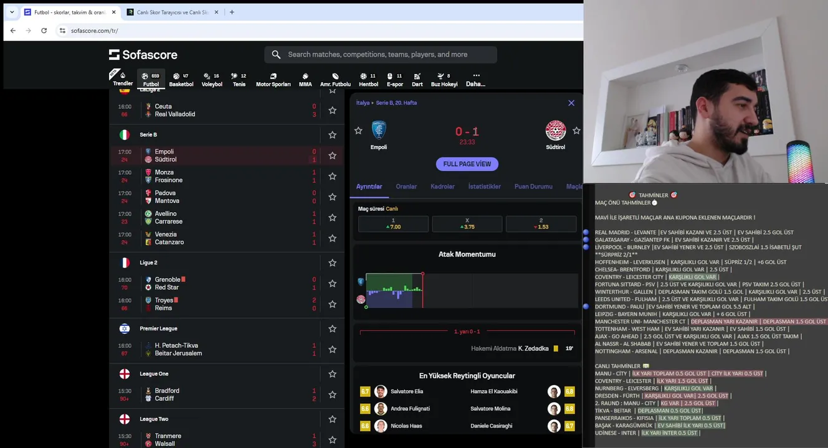Click the İtalya breadcrumb link
Image resolution: width=828 pixels, height=448 pixels.
363,103
